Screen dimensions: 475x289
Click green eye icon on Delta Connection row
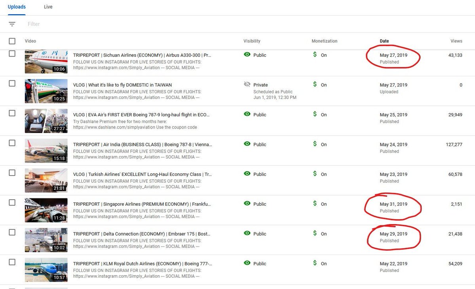(247, 233)
